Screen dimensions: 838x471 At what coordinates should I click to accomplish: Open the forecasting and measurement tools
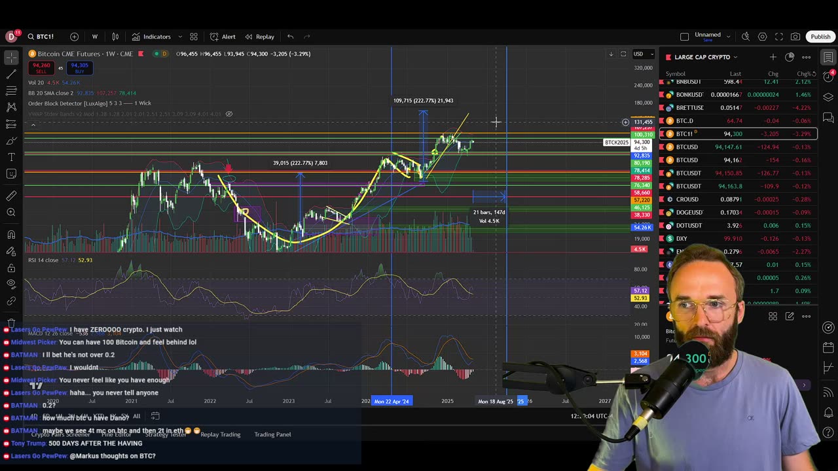11,124
